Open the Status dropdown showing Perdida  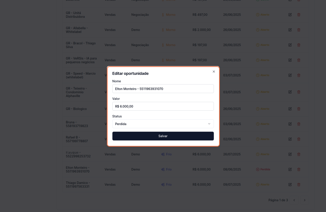click(x=163, y=124)
